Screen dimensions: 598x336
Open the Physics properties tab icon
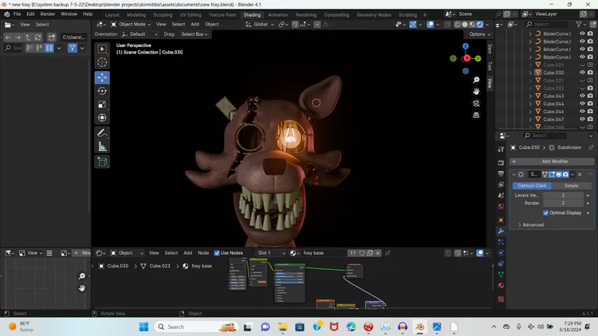501,252
